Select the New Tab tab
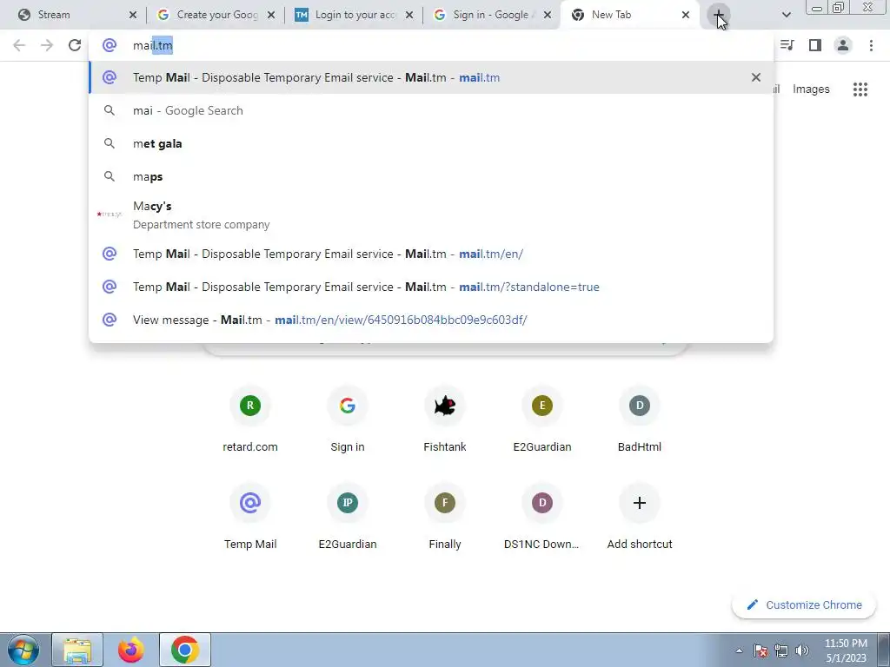The image size is (890, 667). (629, 15)
